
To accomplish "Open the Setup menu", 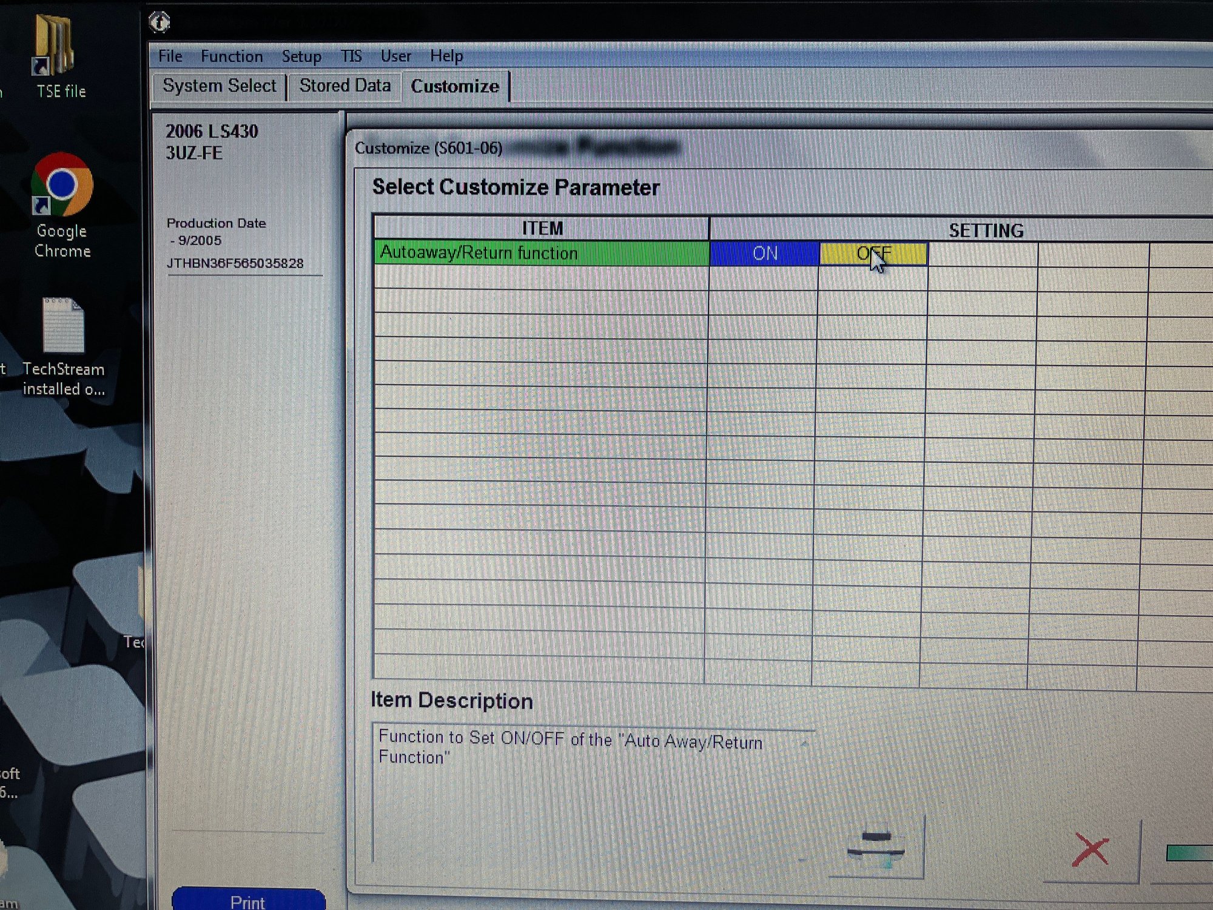I will tap(301, 56).
